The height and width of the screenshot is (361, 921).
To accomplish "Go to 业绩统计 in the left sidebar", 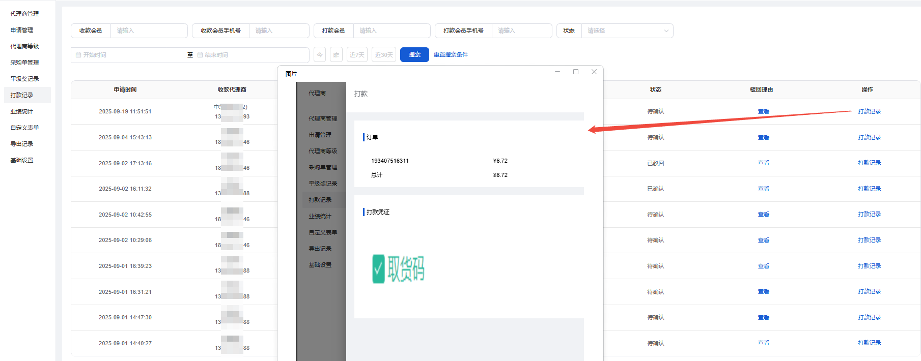I will click(x=21, y=111).
